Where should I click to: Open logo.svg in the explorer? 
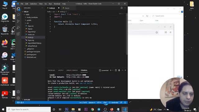click(31, 40)
